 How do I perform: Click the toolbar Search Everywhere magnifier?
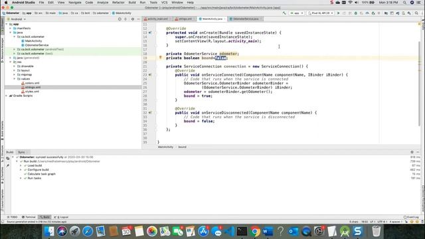(416, 13)
